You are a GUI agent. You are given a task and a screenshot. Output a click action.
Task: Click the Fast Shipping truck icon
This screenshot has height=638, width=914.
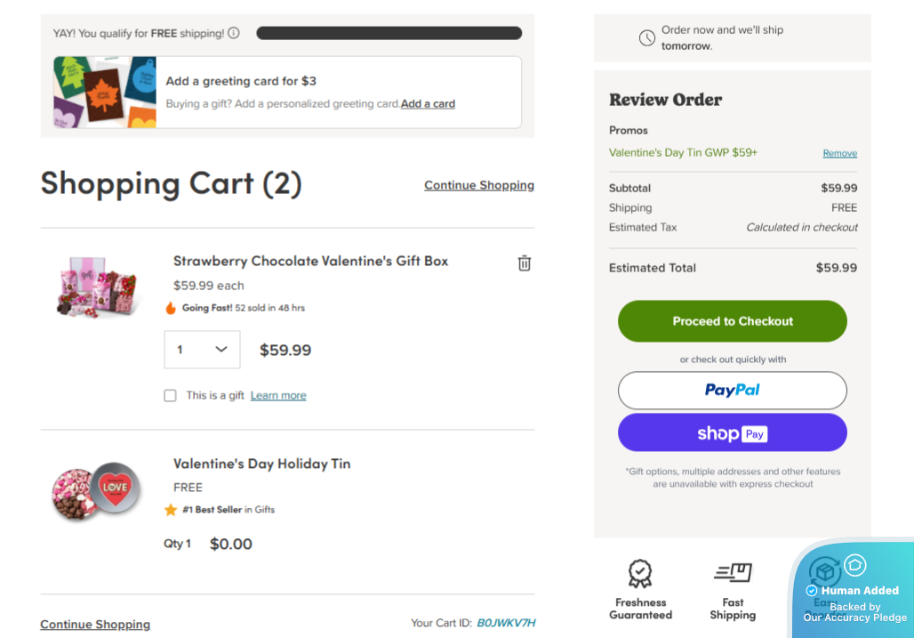733,573
